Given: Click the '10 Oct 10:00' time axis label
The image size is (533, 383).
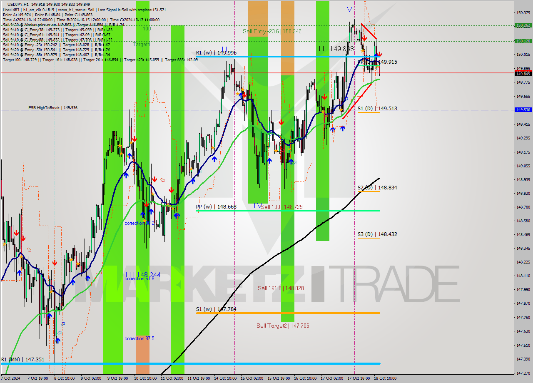Looking at the screenshot, I should coord(145,378).
